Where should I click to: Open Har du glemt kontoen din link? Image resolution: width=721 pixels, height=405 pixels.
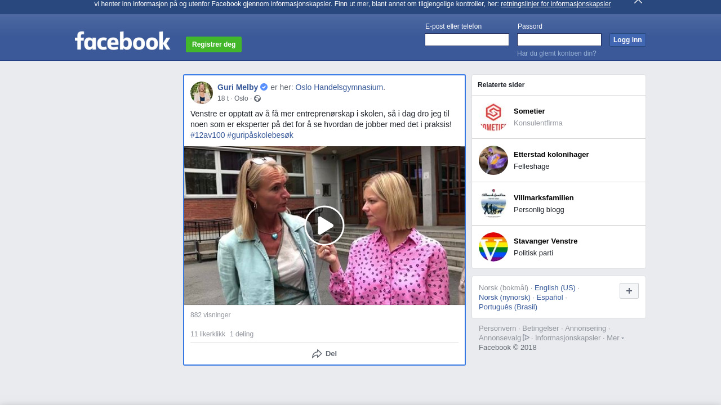(x=557, y=53)
